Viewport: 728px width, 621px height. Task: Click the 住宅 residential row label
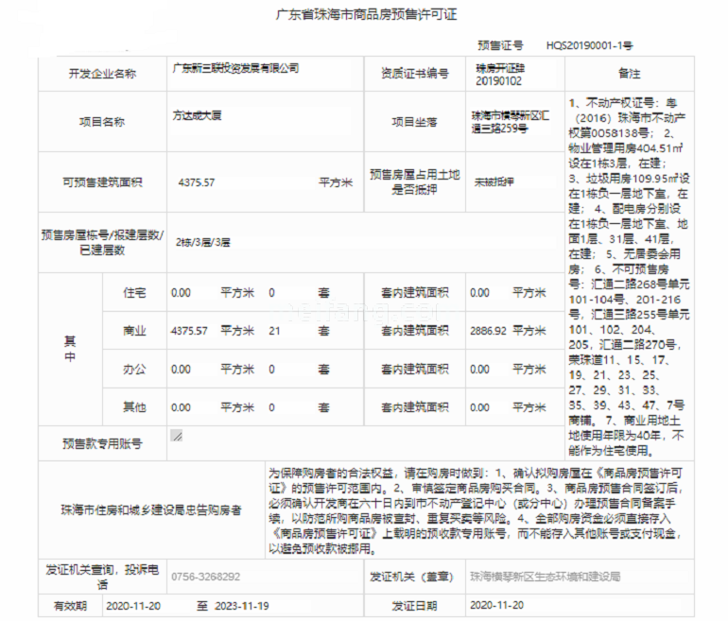(135, 293)
